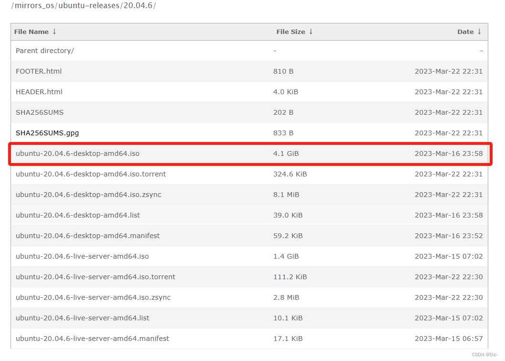The width and height of the screenshot is (505, 361).
Task: Download ubuntu-20.04.6-desktop-amd64.iso
Action: click(x=77, y=153)
